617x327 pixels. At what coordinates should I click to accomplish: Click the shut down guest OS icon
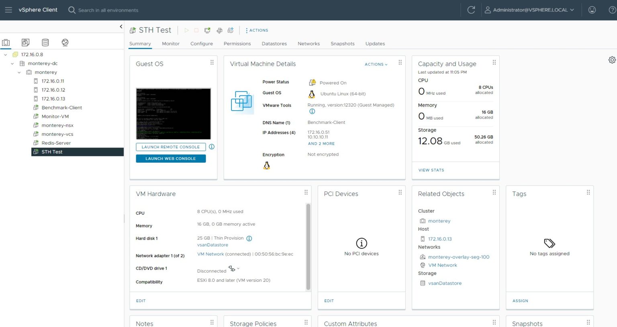click(196, 30)
